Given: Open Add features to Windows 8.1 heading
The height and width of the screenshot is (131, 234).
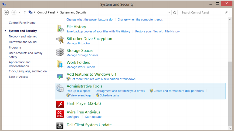Looking at the screenshot, I should [x=91, y=74].
